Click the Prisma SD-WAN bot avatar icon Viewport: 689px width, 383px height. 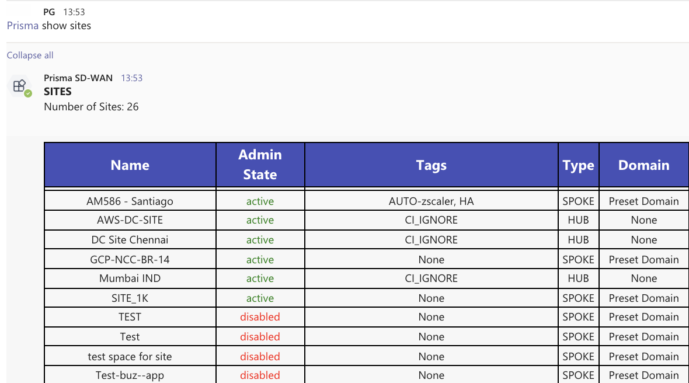click(x=20, y=87)
